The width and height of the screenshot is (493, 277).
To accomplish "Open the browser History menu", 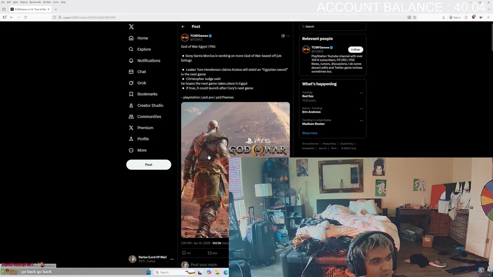I will click(x=24, y=2).
